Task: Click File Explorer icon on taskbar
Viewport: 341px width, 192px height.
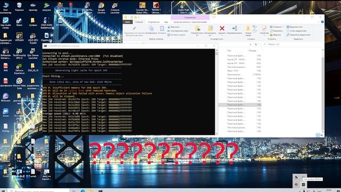Action: (92, 191)
